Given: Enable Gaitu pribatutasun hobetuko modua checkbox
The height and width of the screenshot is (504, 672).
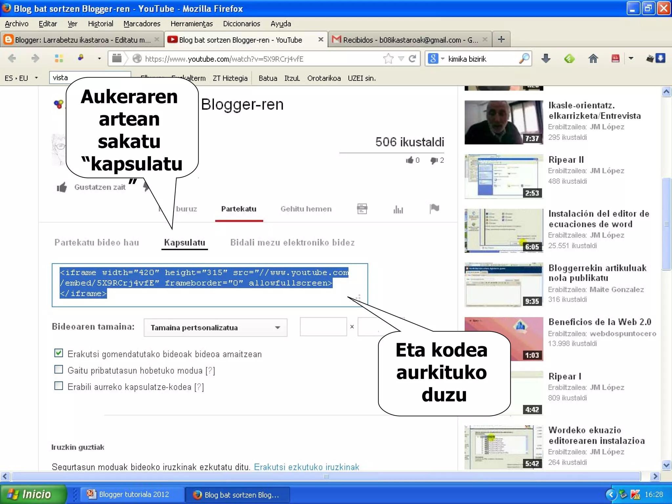Looking at the screenshot, I should pos(58,369).
